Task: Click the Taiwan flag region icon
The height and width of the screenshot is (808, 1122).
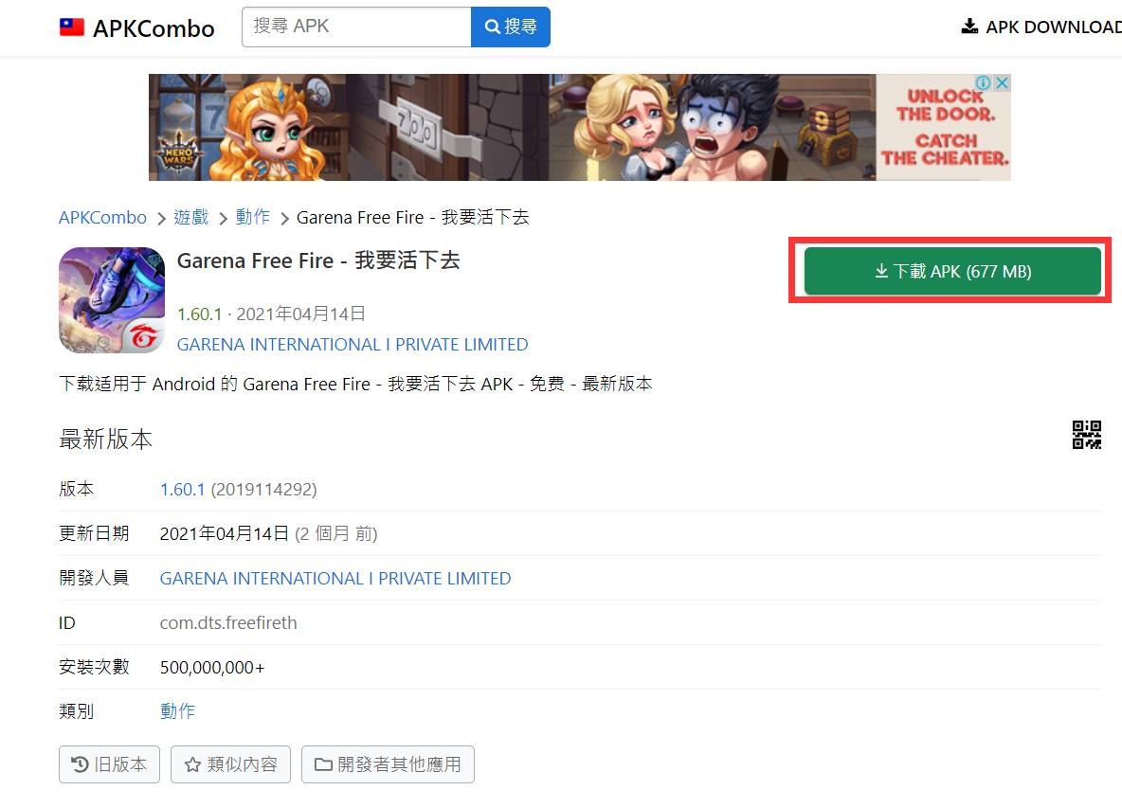Action: click(72, 27)
